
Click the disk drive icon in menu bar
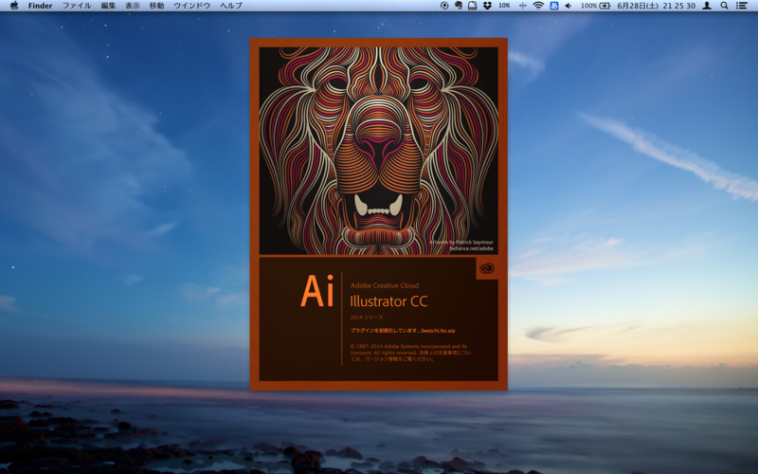[x=472, y=6]
